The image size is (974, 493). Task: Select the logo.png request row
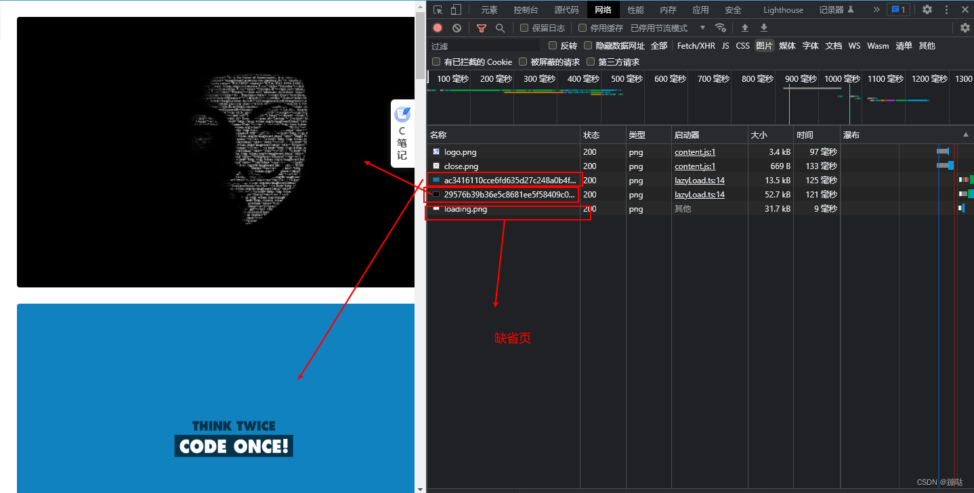click(x=700, y=151)
